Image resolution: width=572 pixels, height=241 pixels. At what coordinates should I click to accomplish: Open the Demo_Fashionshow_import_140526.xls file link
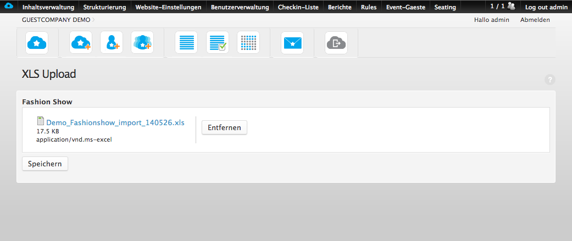pos(115,122)
